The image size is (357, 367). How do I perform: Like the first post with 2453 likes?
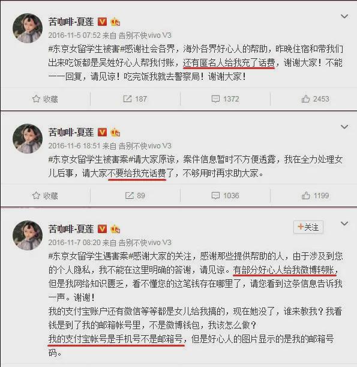[x=315, y=99]
